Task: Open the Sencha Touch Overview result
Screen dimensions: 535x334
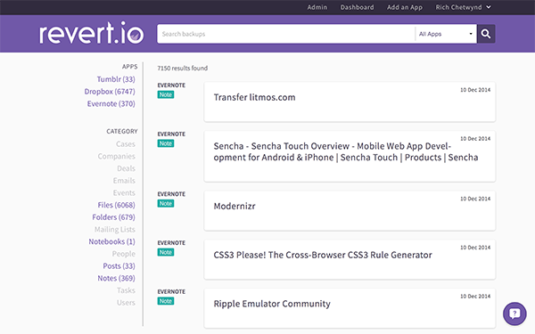Action: coord(350,157)
